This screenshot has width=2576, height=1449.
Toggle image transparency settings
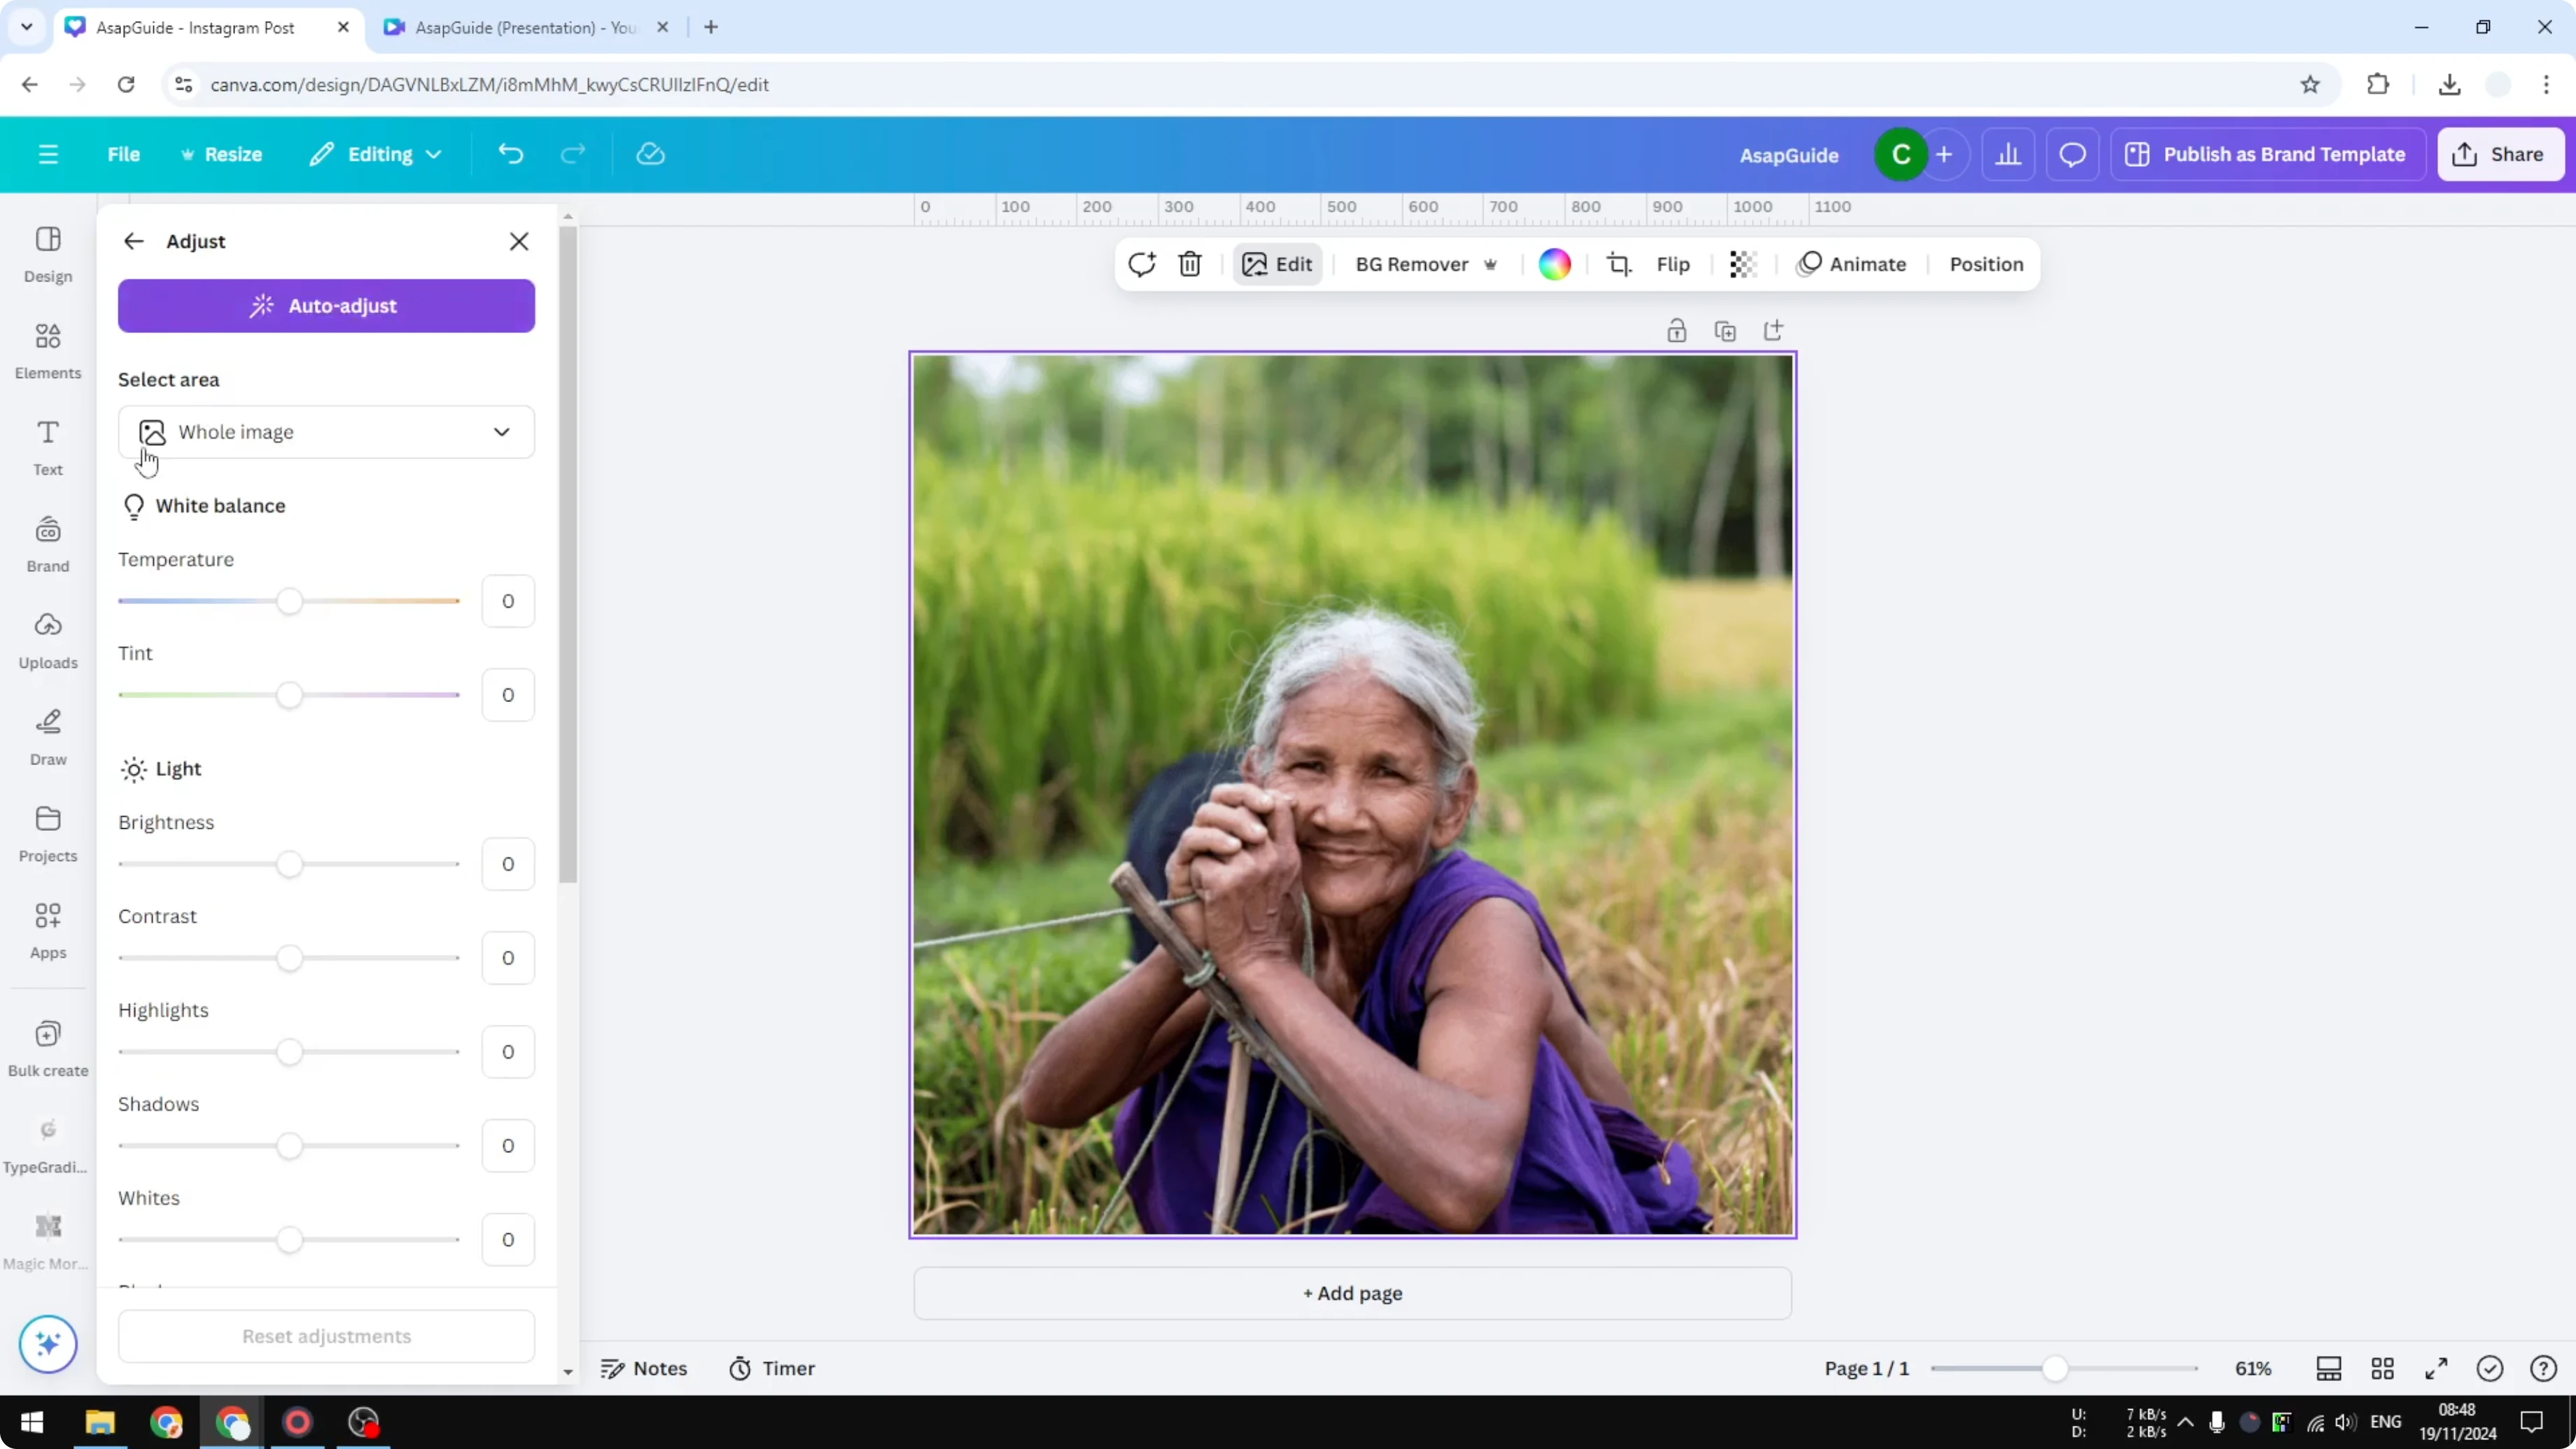[x=1742, y=264]
